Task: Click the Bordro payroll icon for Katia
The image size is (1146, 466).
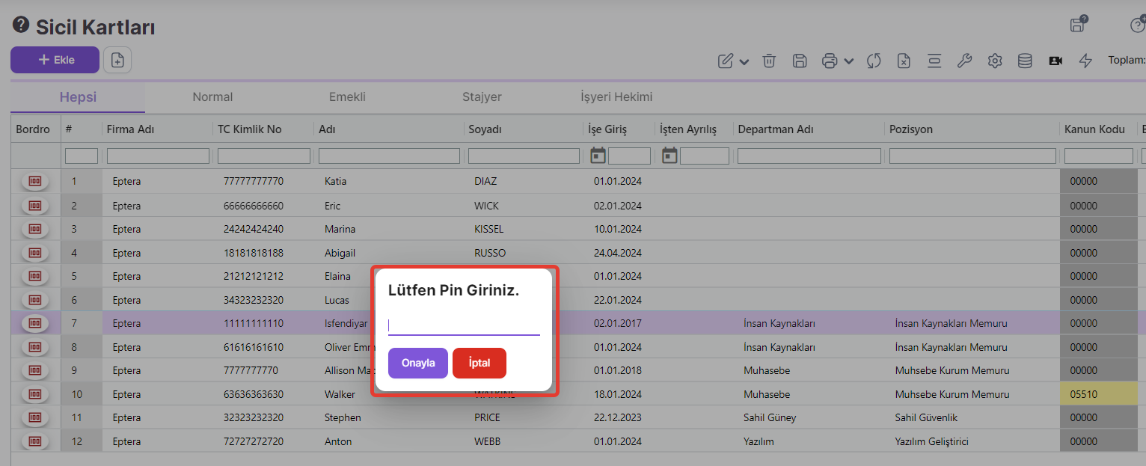Action: 35,181
